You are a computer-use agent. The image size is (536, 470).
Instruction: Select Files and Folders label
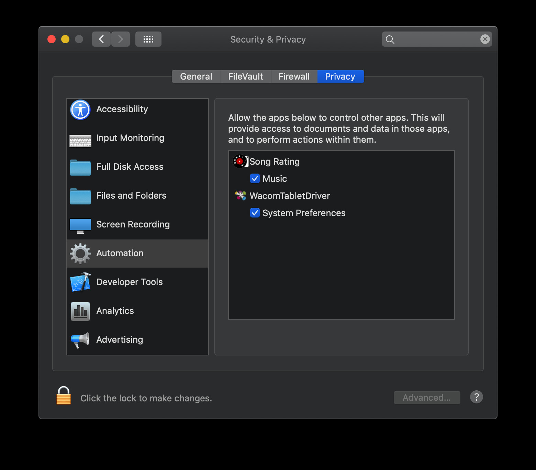(x=131, y=196)
